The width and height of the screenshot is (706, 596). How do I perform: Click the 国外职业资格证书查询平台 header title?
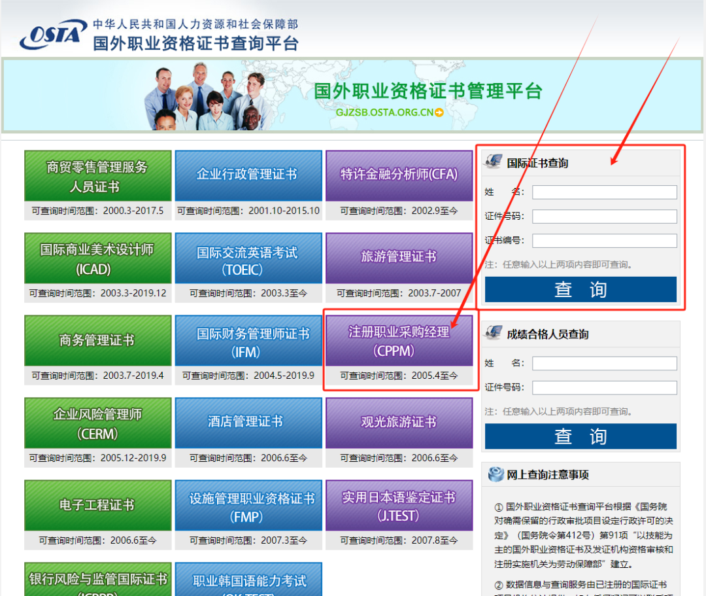(196, 44)
